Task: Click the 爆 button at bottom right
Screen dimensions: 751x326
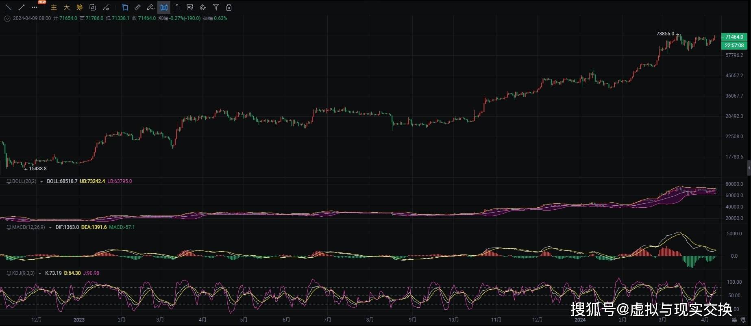Action: (x=743, y=320)
